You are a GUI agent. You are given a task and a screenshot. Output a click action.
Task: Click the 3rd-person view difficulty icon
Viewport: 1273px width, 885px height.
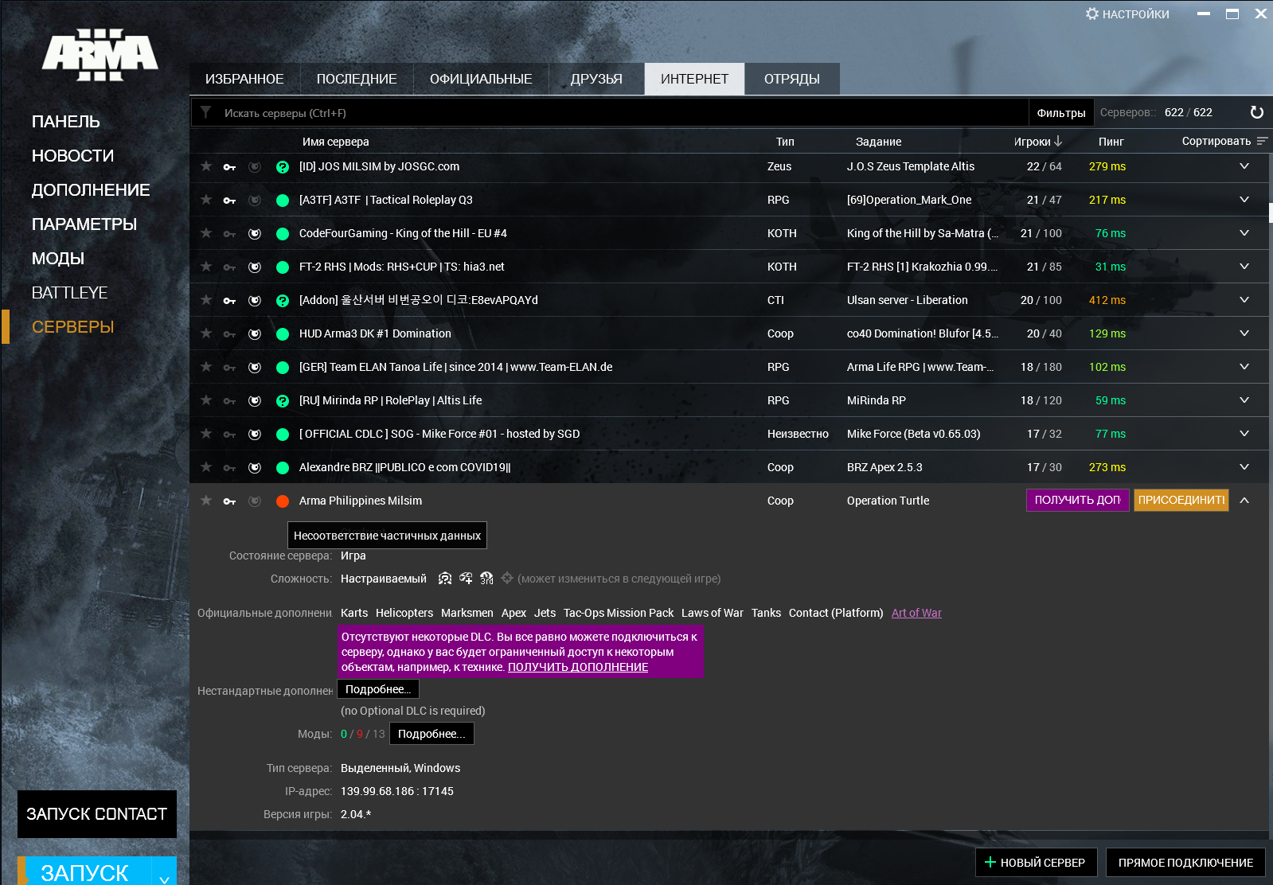486,579
